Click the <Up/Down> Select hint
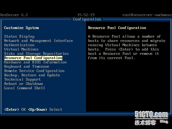 click(45, 109)
